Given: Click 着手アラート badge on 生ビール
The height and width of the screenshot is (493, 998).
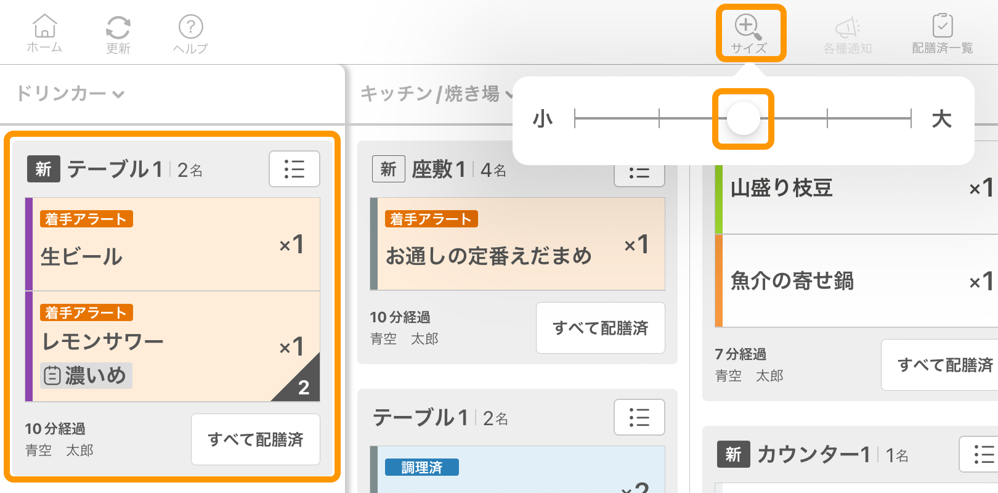Looking at the screenshot, I should point(86,219).
